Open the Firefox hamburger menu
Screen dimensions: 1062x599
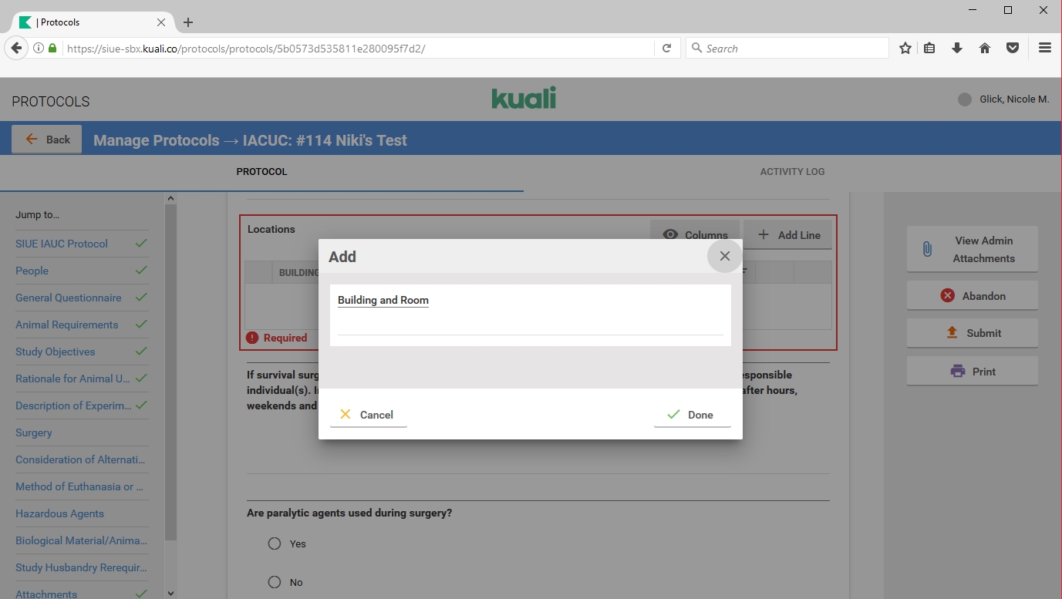tap(1045, 48)
